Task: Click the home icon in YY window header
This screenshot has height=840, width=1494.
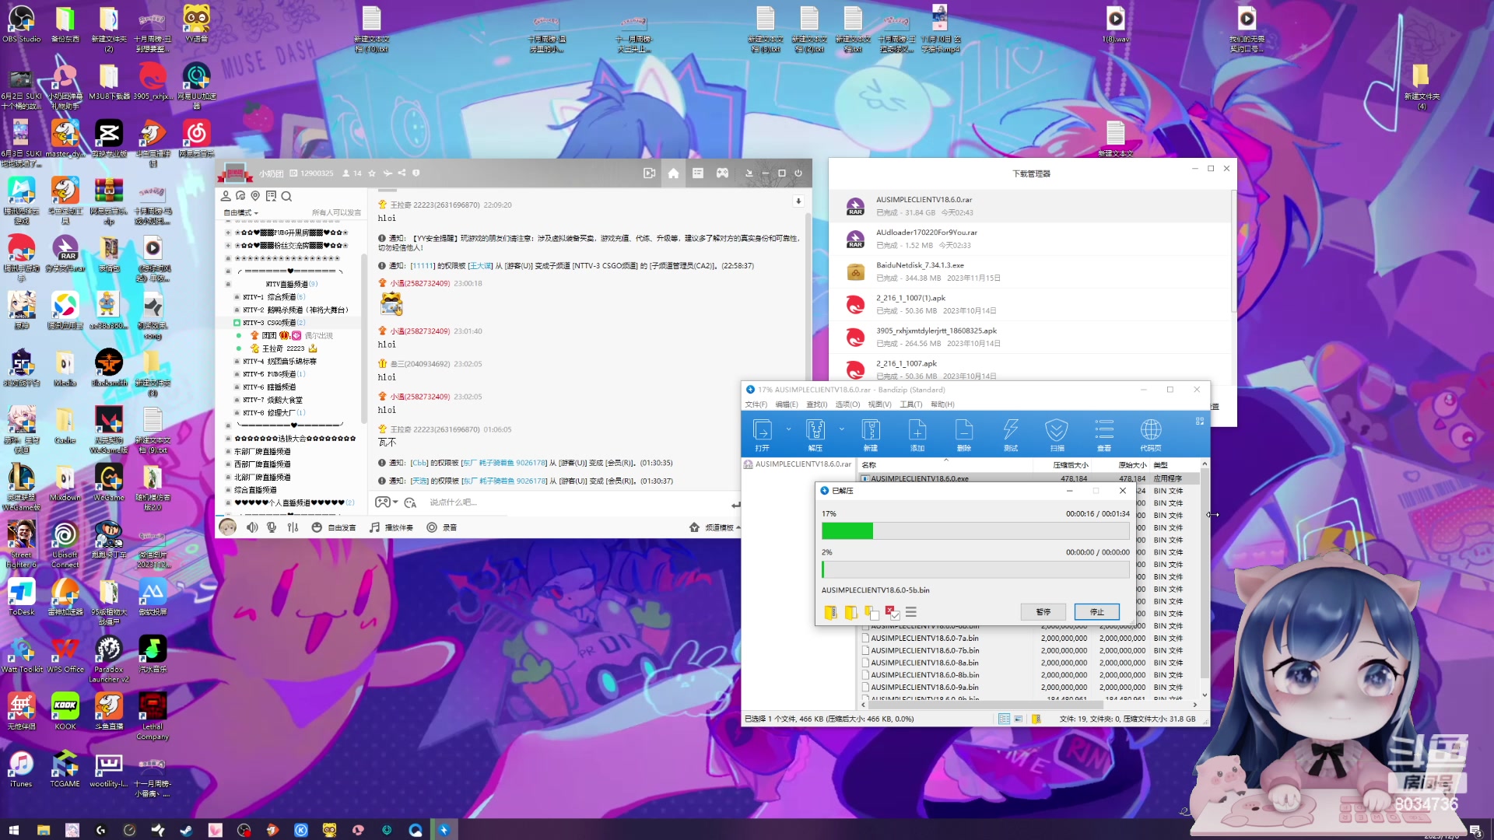Action: (673, 173)
